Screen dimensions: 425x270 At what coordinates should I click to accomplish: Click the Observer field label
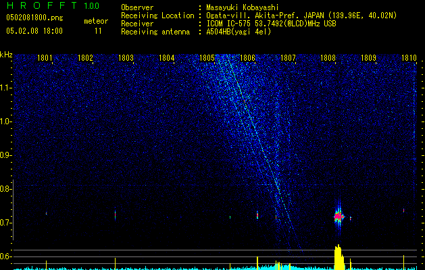tap(137, 7)
